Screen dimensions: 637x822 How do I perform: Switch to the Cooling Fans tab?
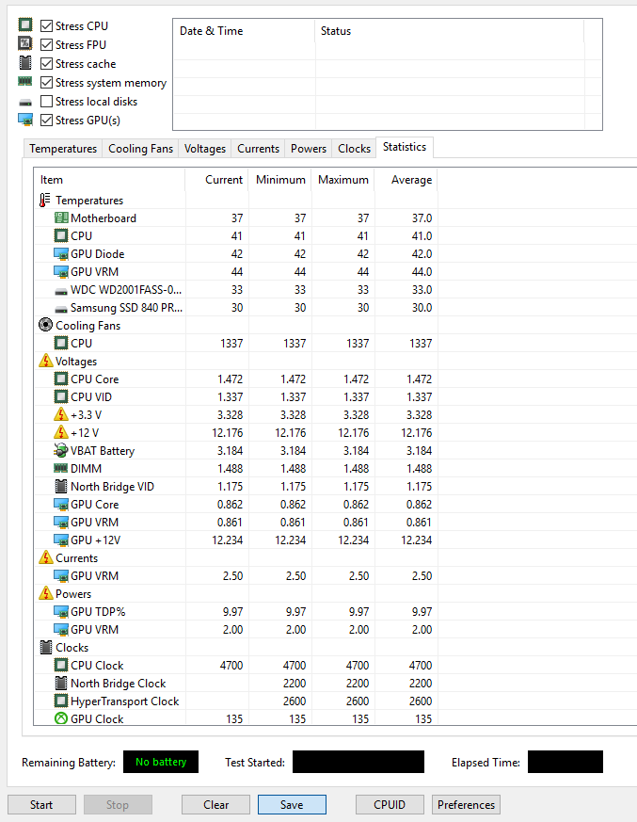pyautogui.click(x=140, y=149)
